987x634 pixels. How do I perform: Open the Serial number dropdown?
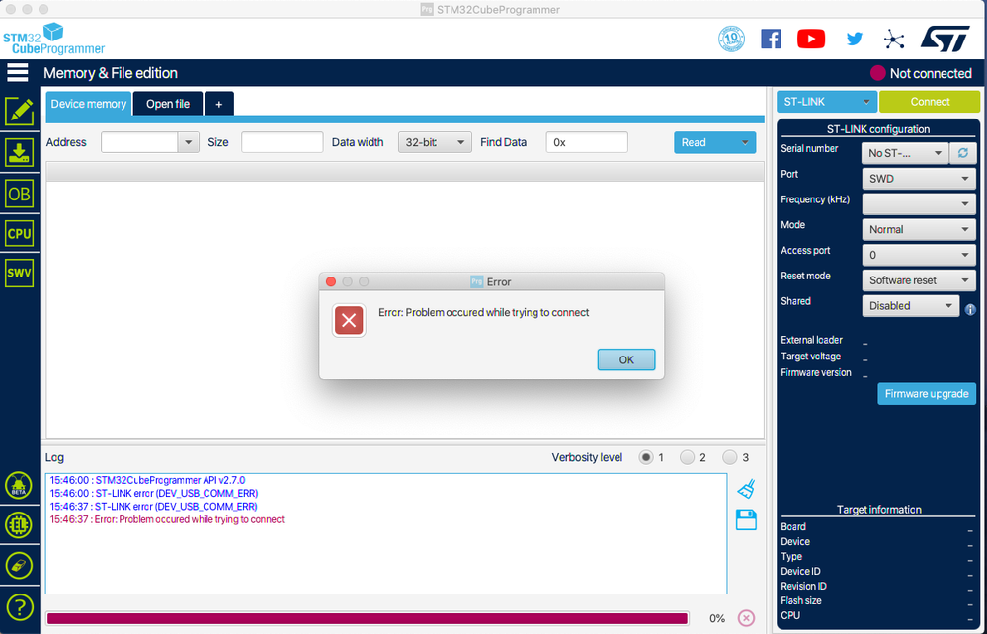[x=905, y=153]
